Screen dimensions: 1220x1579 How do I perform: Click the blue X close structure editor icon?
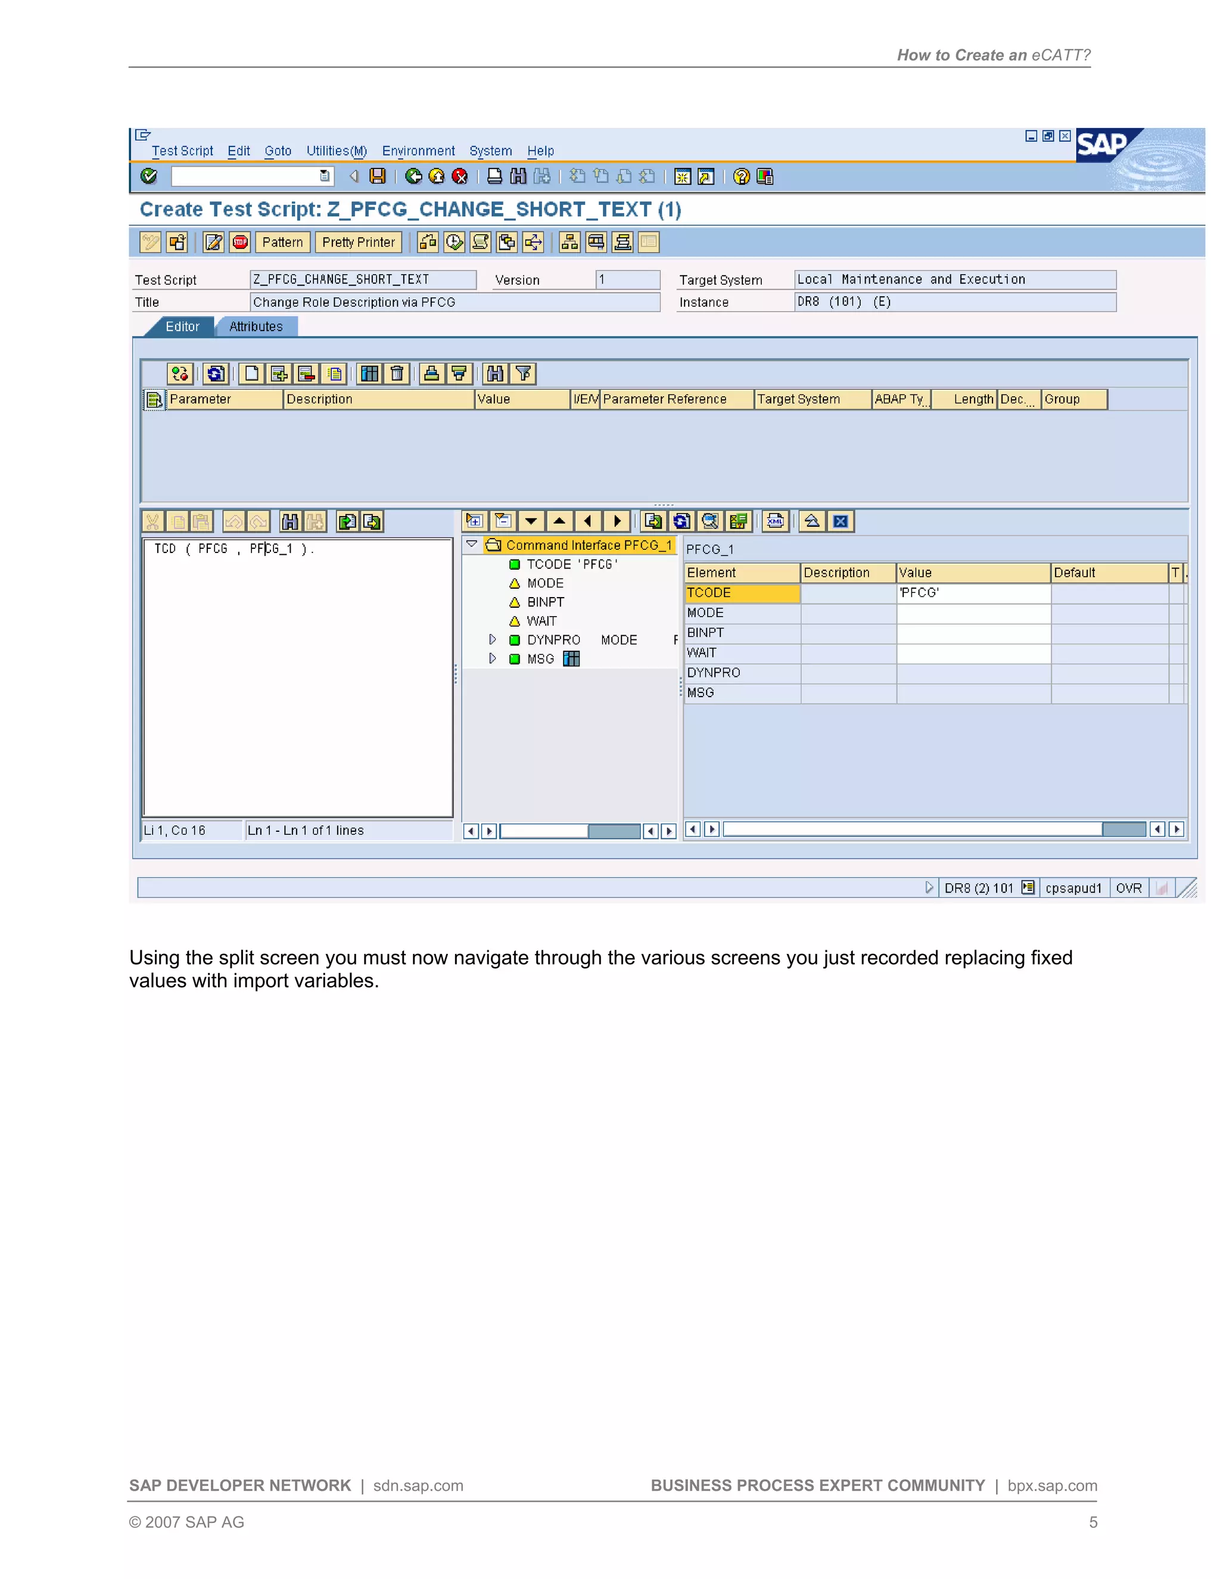click(x=841, y=521)
